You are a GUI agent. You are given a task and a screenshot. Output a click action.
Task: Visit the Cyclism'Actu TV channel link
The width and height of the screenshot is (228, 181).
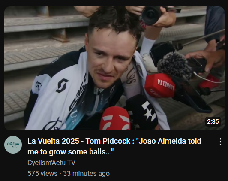[x=51, y=163]
